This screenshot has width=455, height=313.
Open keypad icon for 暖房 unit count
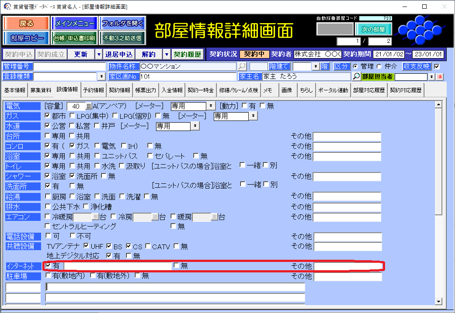[x=214, y=217]
